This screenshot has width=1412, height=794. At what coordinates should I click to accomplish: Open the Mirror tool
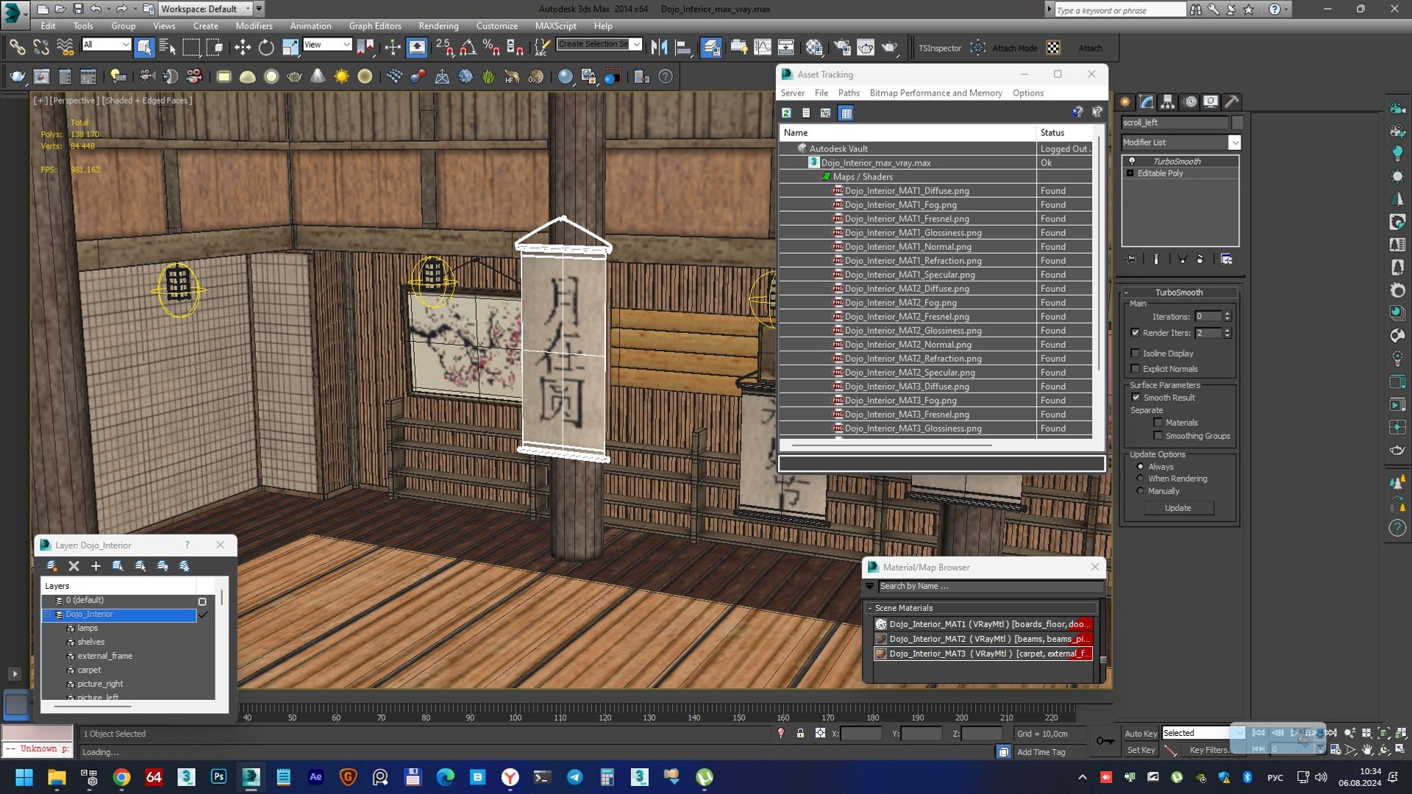pyautogui.click(x=659, y=49)
